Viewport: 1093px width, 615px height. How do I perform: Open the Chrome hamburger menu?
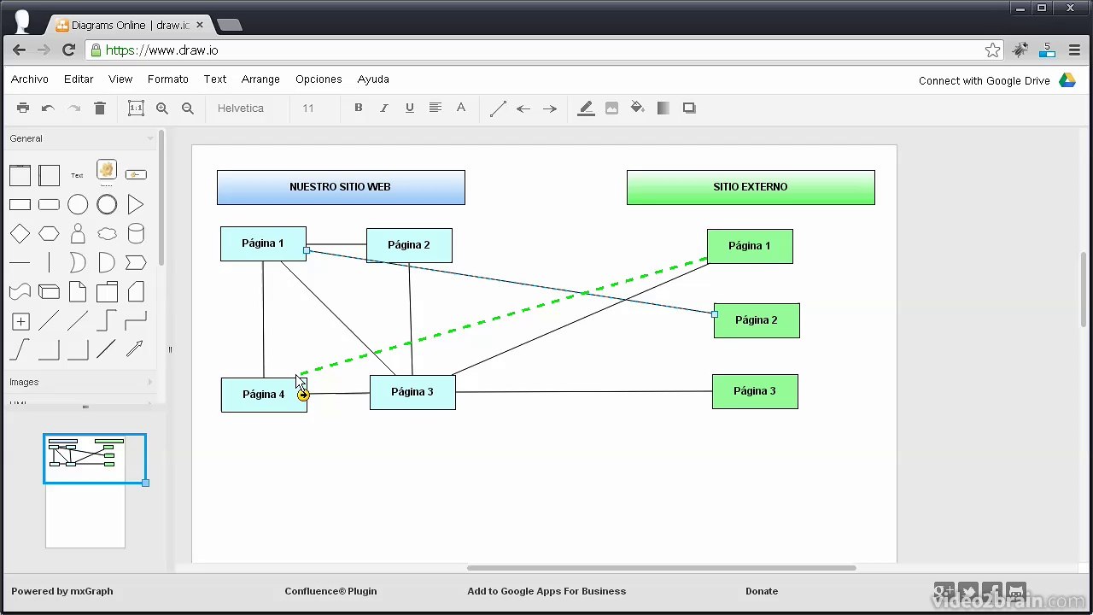pyautogui.click(x=1074, y=50)
